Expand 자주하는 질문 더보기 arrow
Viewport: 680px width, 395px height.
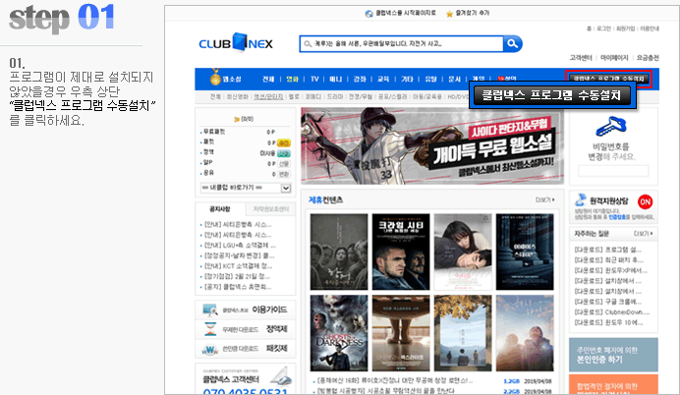pyautogui.click(x=643, y=233)
